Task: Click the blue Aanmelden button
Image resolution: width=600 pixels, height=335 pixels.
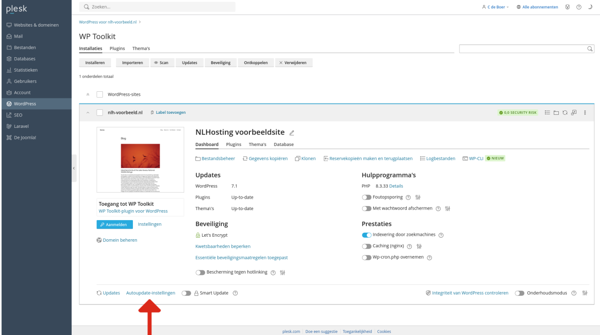Action: [114, 225]
